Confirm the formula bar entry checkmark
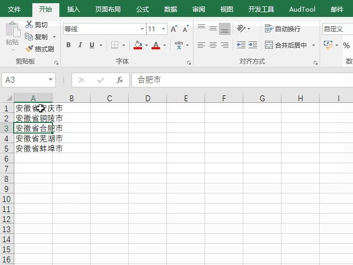The image size is (353, 265). (101, 80)
